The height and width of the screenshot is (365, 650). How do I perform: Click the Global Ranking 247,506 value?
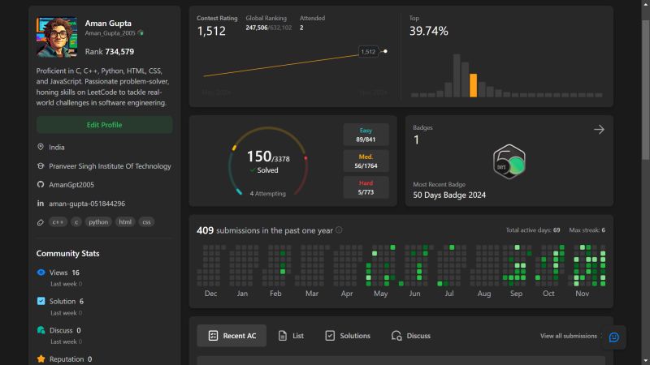click(x=257, y=28)
